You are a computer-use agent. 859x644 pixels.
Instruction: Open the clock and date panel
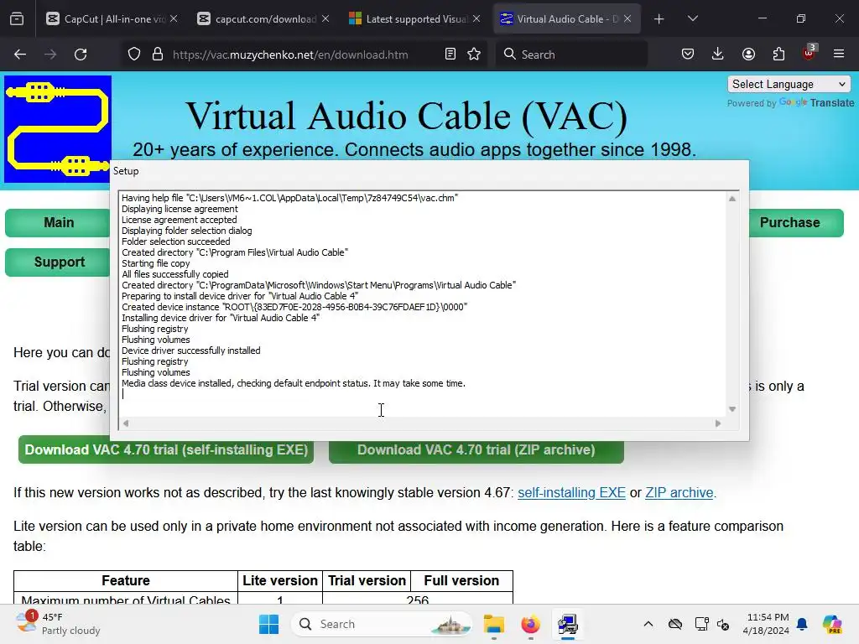click(x=765, y=624)
